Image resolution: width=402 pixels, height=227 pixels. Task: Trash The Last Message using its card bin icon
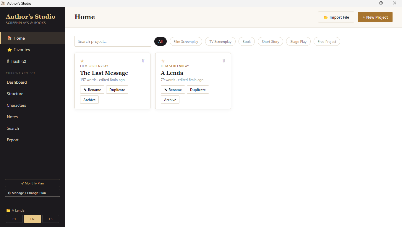click(143, 61)
